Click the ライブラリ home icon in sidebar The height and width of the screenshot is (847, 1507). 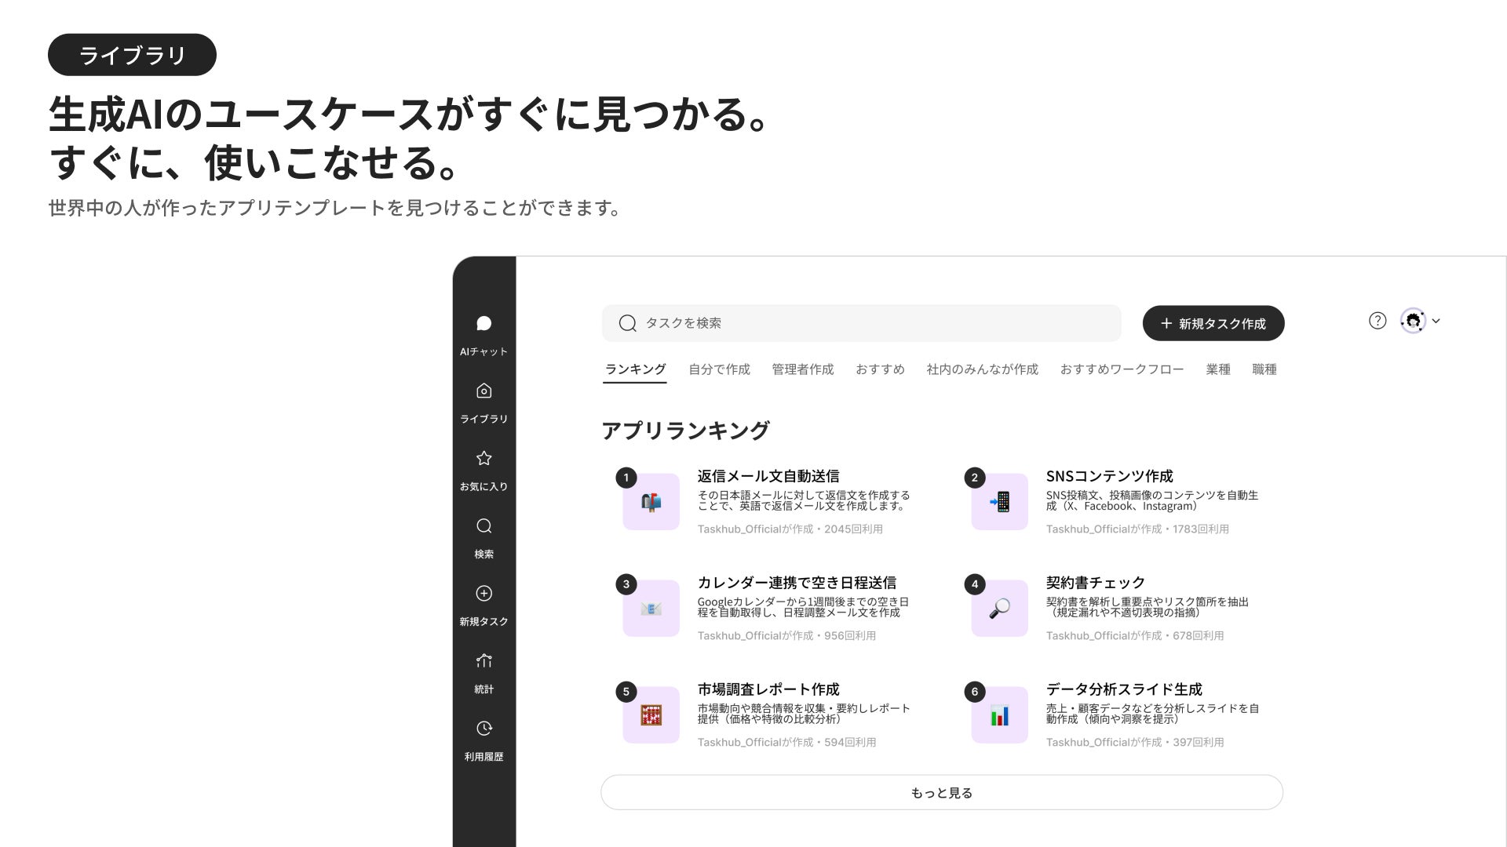click(483, 391)
